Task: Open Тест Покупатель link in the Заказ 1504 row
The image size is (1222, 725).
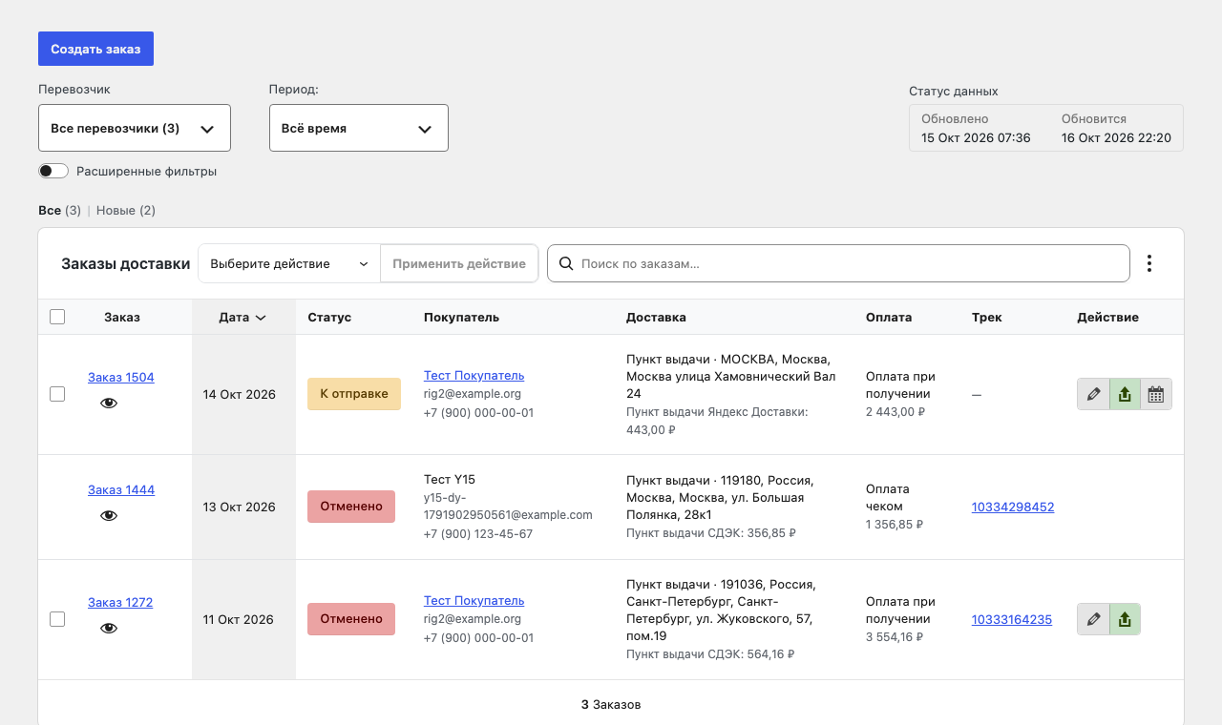Action: (474, 376)
